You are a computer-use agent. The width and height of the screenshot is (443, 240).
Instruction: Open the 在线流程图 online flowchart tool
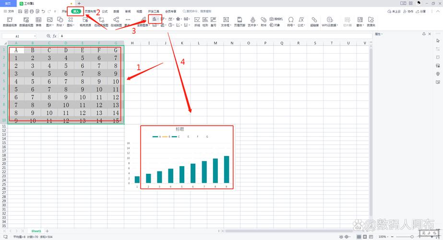[x=101, y=21]
